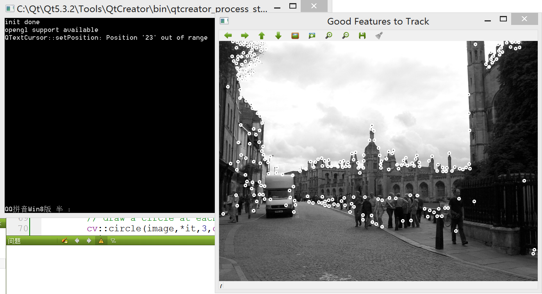Go to the next issue arrow
The width and height of the screenshot is (542, 294).
coord(89,241)
